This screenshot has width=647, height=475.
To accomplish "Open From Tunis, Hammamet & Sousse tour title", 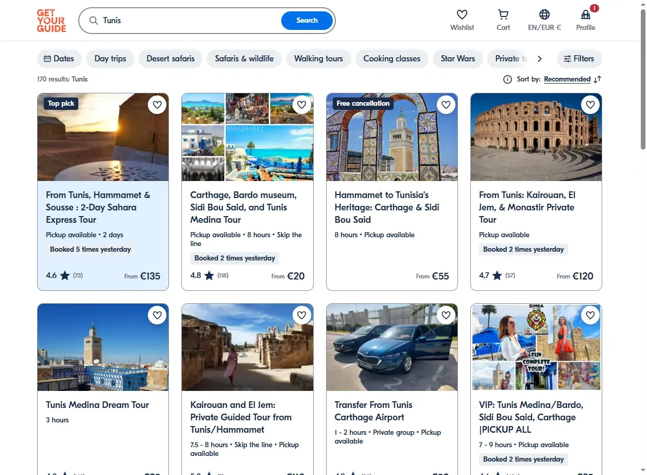I will click(x=98, y=207).
